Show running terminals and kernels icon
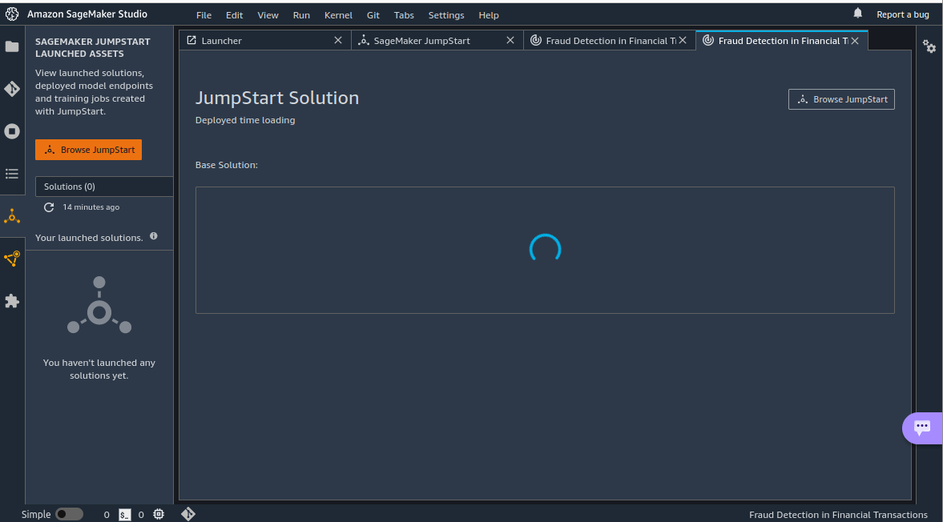943x522 pixels. [12, 131]
